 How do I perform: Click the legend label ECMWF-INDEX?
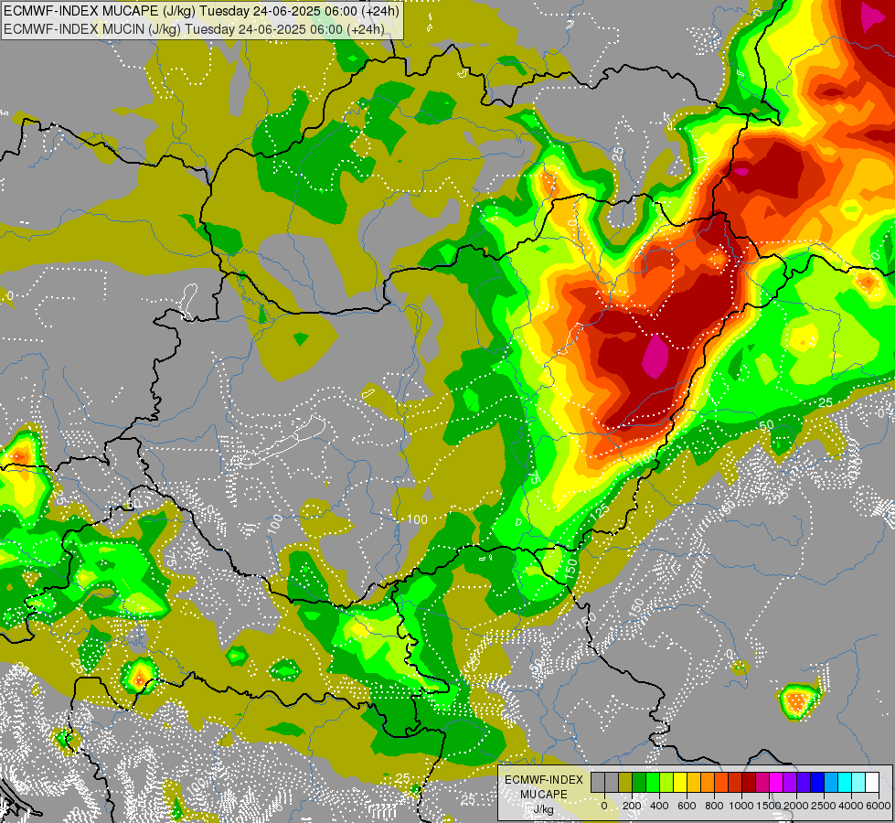pyautogui.click(x=544, y=780)
